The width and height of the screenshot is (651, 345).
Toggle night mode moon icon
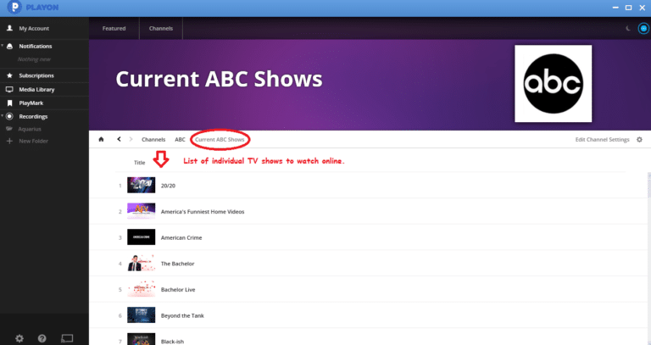pyautogui.click(x=628, y=28)
